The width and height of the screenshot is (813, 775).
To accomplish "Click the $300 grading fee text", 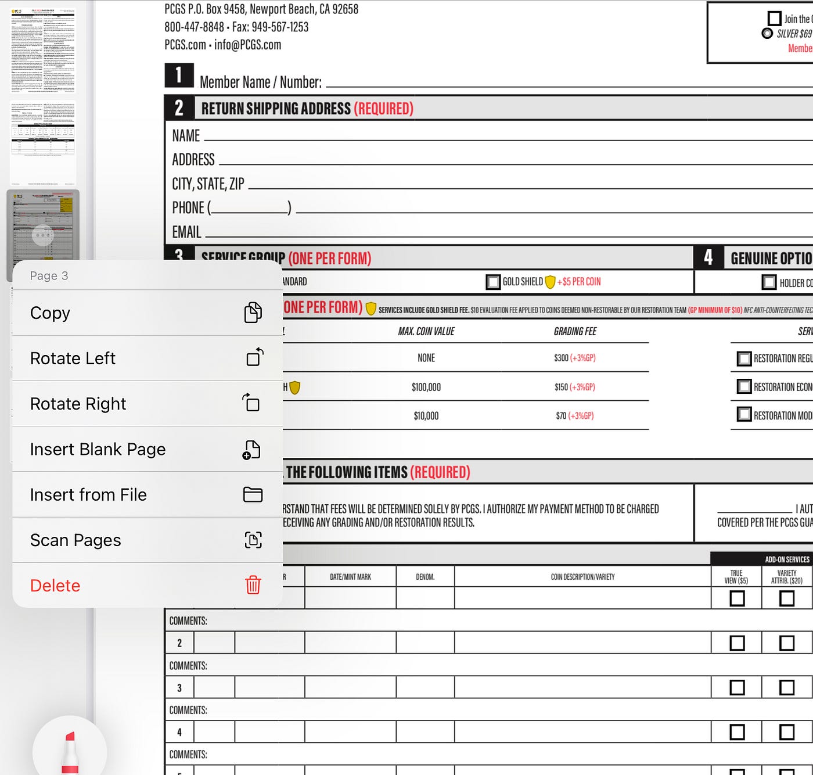I will (x=561, y=358).
